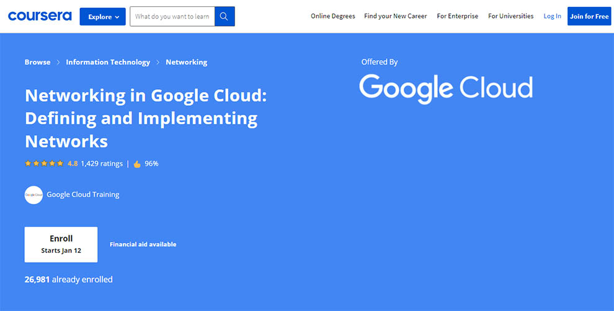
Task: Focus the 'What do you want to learn' search field
Action: coord(172,17)
